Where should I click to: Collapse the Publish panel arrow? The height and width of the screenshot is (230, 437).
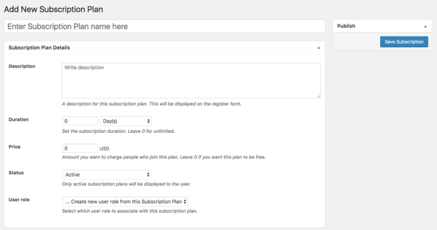(x=424, y=26)
